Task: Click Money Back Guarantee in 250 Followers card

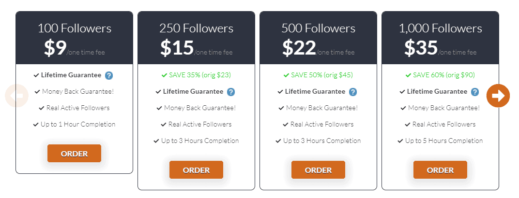Action: (x=200, y=108)
